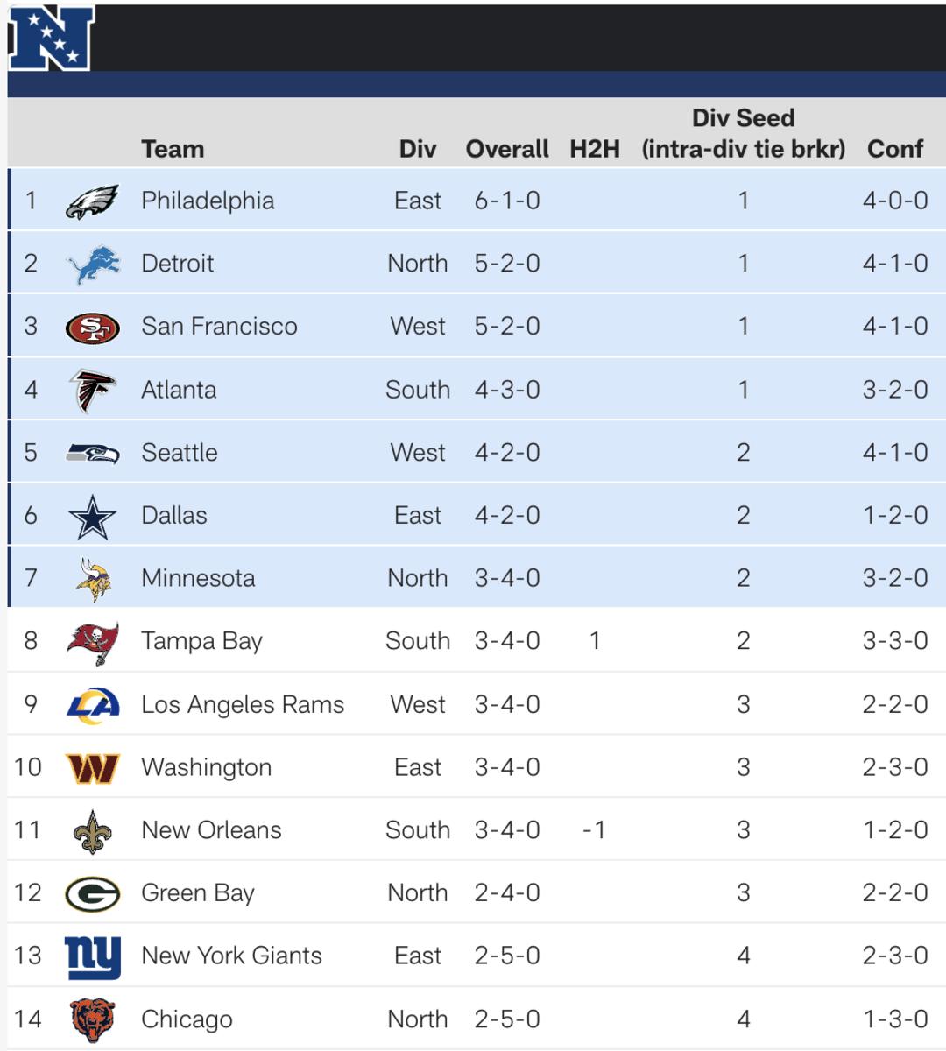Screen dimensions: 946x1051
Task: Click the NFC conference logo
Action: pyautogui.click(x=51, y=38)
